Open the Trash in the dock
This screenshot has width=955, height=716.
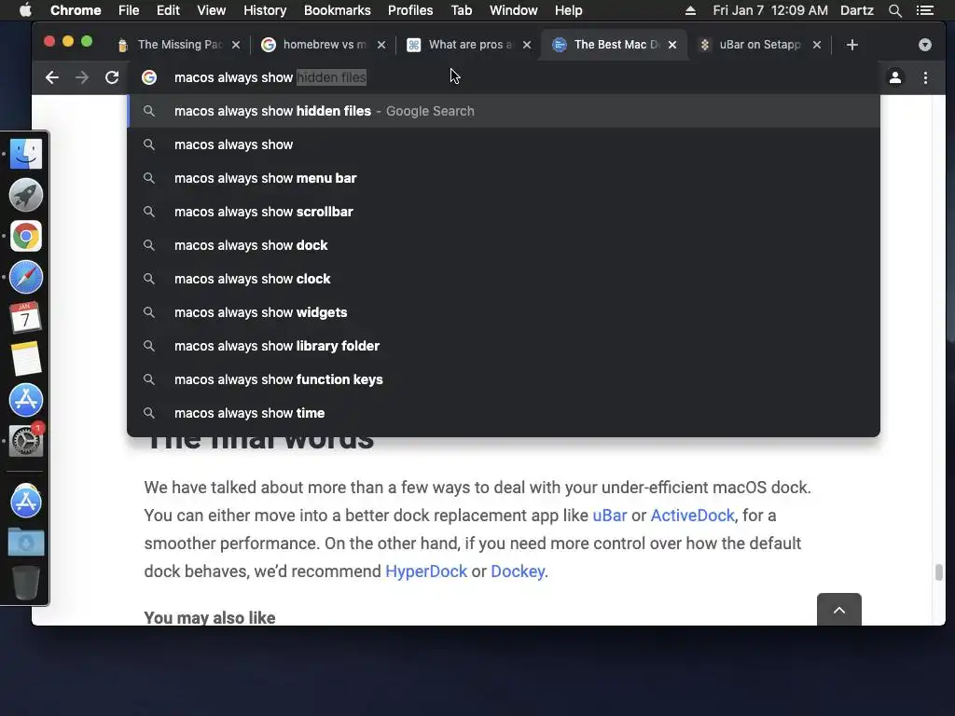25,583
